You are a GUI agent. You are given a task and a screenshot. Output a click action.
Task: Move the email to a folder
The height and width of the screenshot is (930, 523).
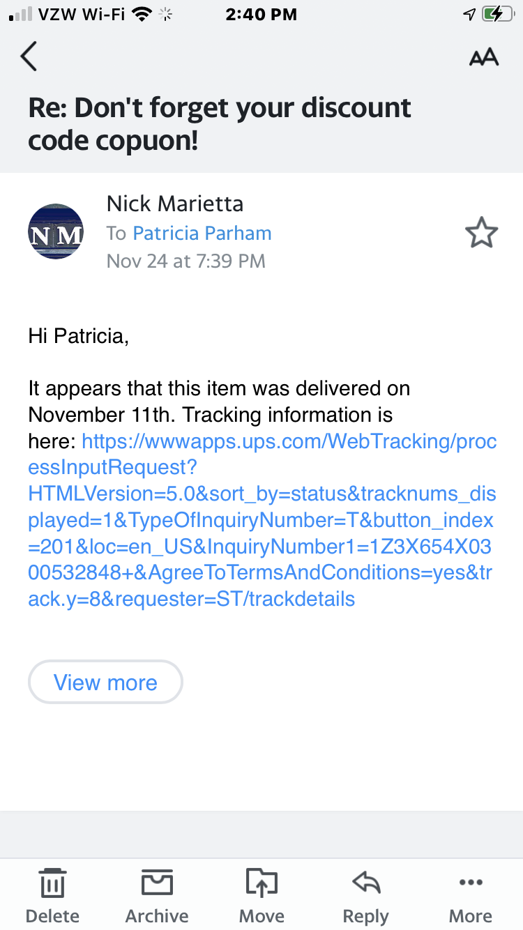coord(261,895)
